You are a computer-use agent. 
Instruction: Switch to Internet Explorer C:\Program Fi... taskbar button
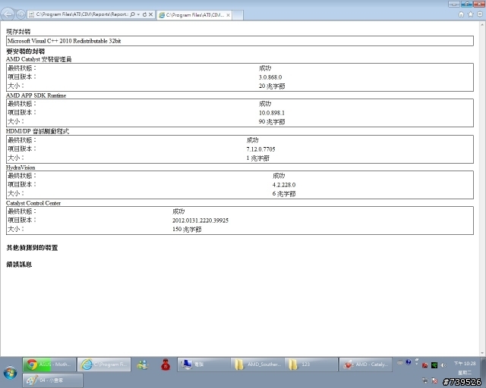(x=104, y=365)
